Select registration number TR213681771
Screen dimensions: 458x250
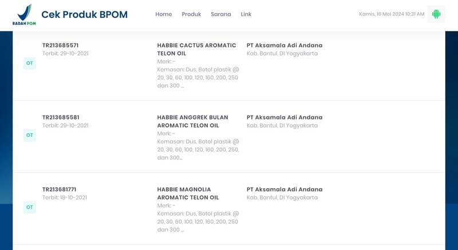click(x=60, y=189)
